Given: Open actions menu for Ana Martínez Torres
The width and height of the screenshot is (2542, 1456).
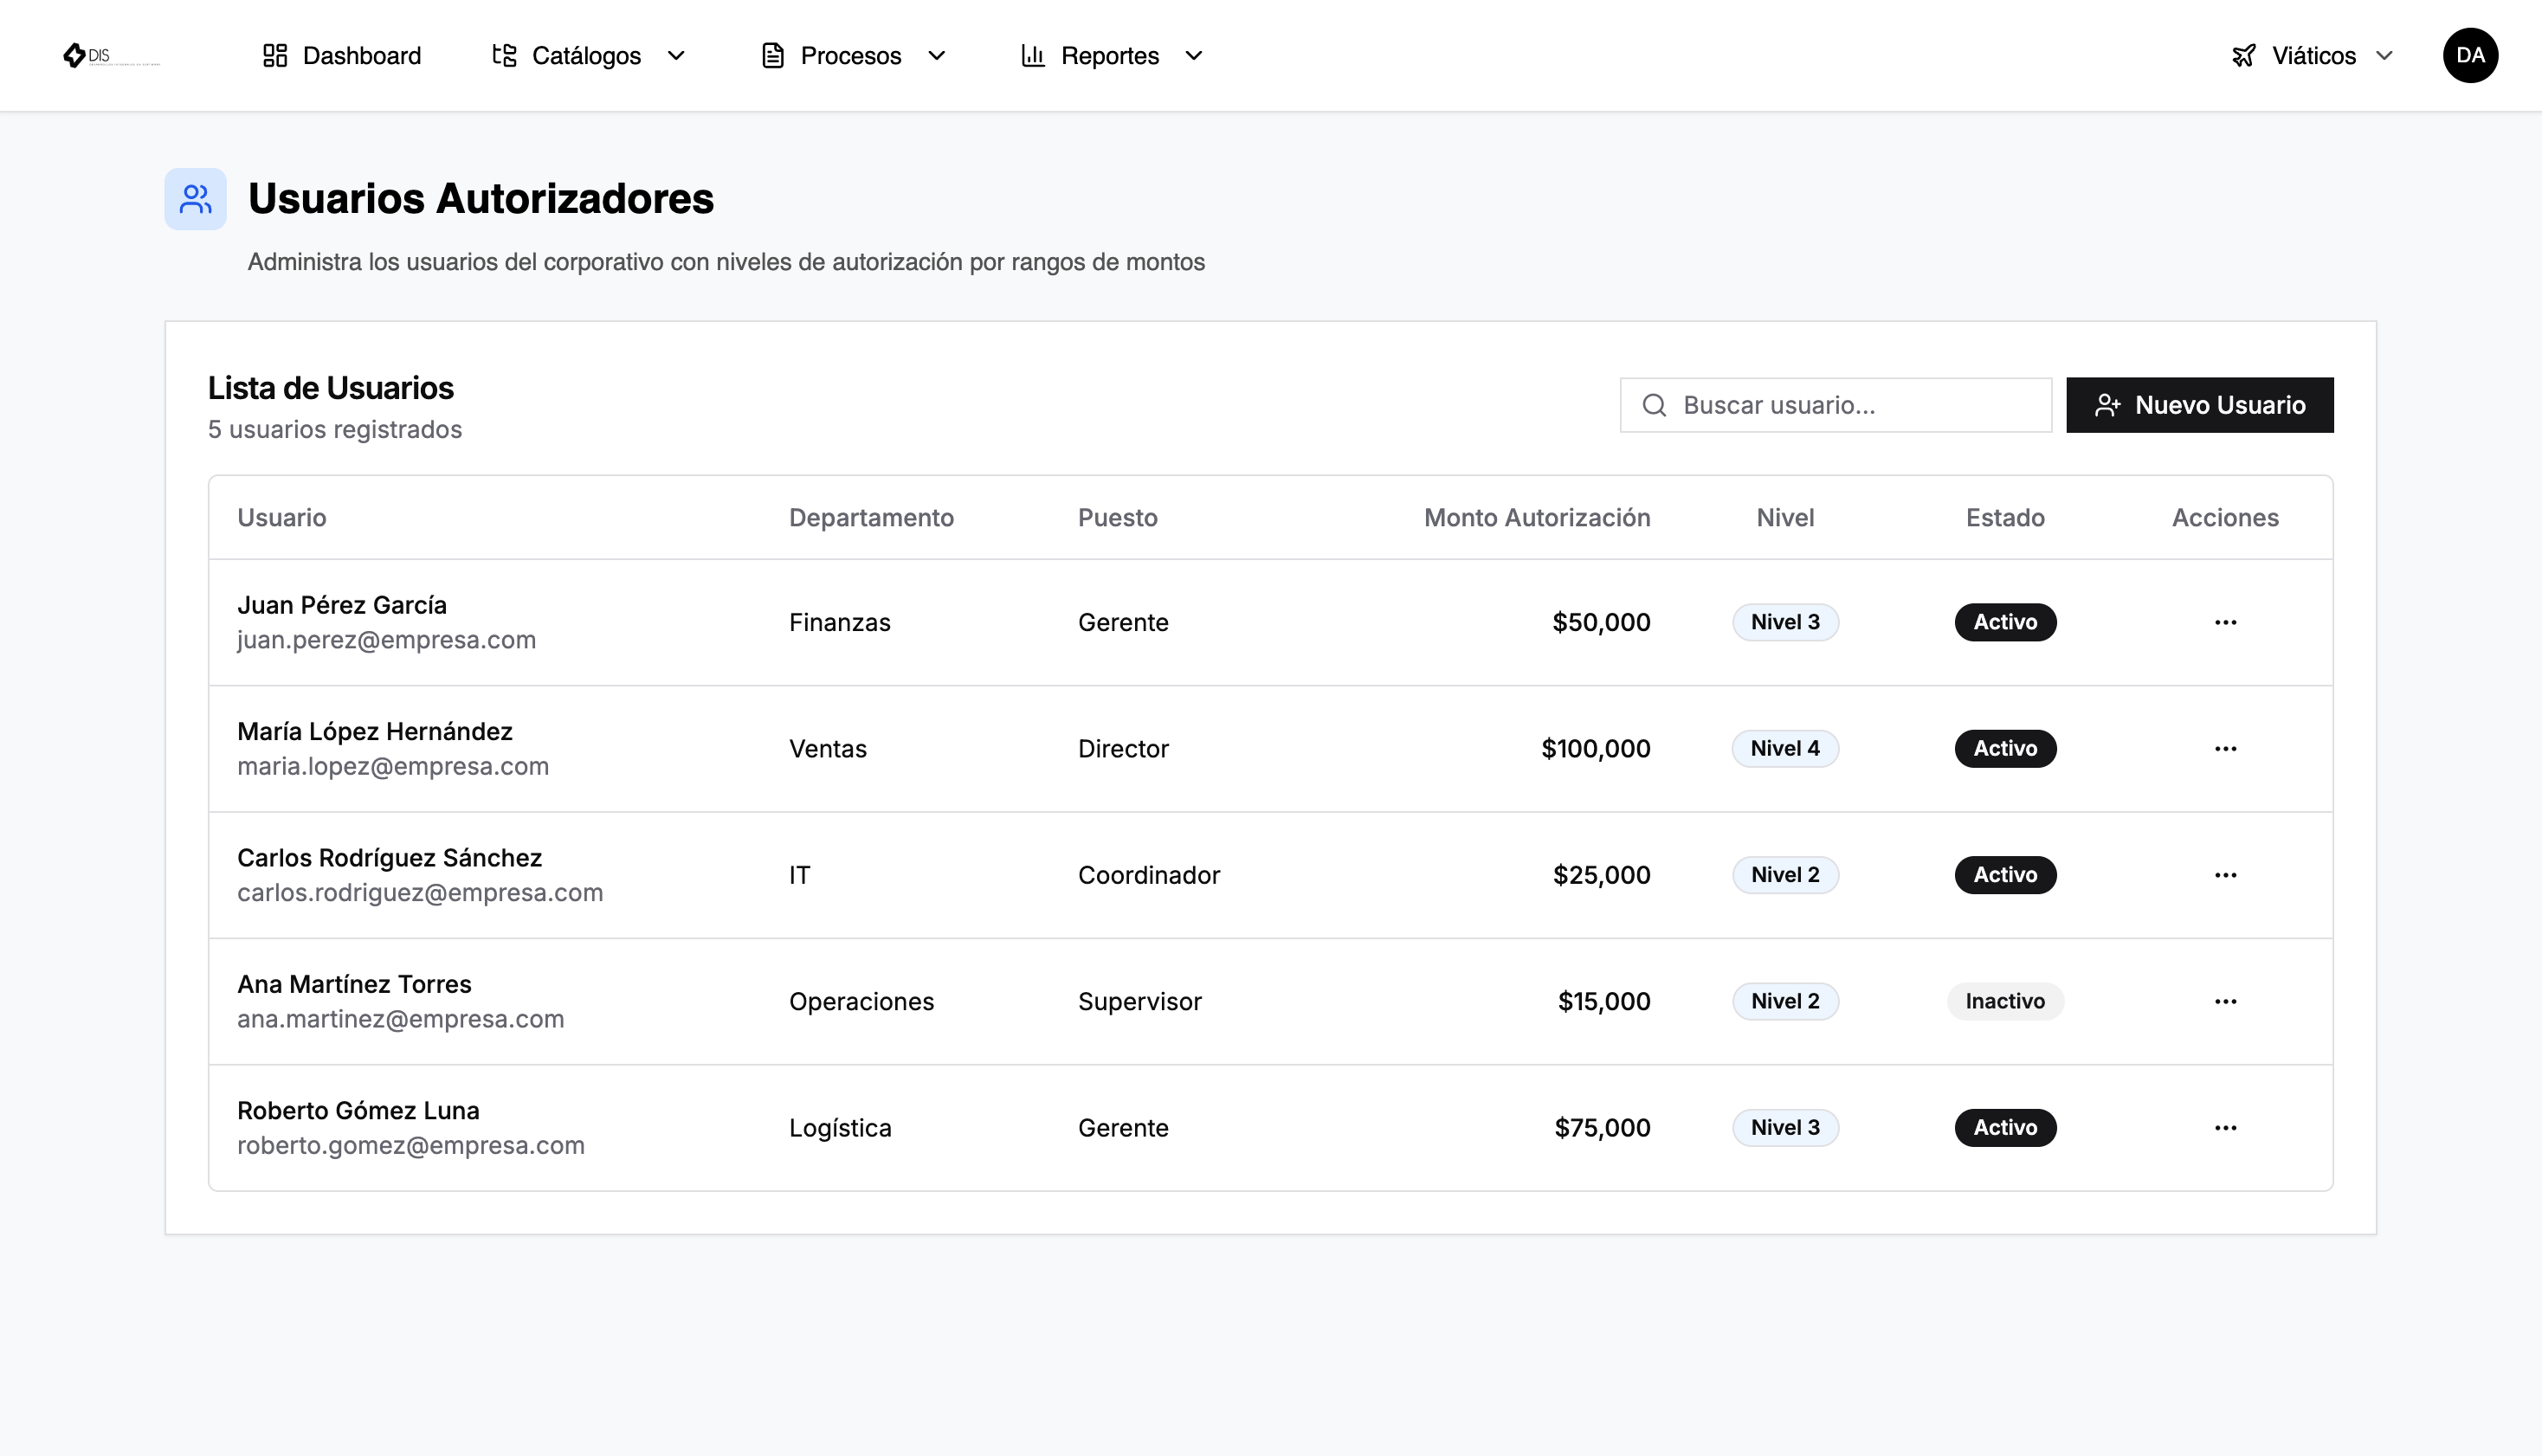Looking at the screenshot, I should (2225, 1001).
